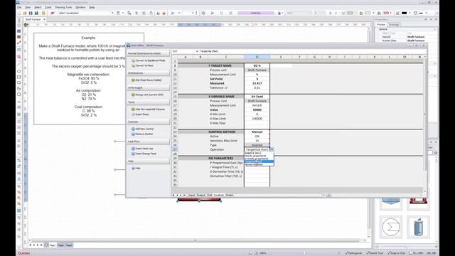Switch to the Model sheet tab
Image resolution: width=455 pixels, height=256 pixels.
(x=229, y=195)
